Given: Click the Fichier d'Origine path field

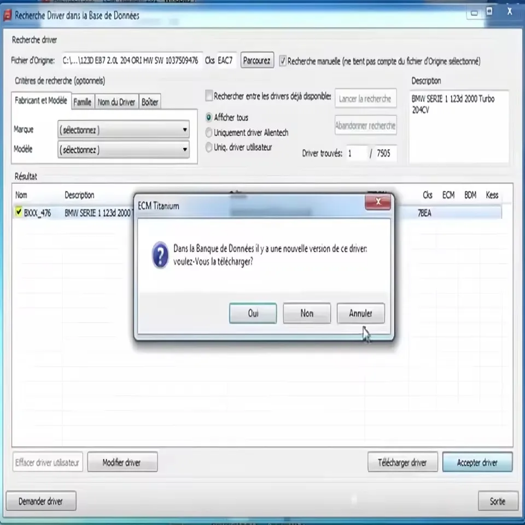Looking at the screenshot, I should click(132, 60).
